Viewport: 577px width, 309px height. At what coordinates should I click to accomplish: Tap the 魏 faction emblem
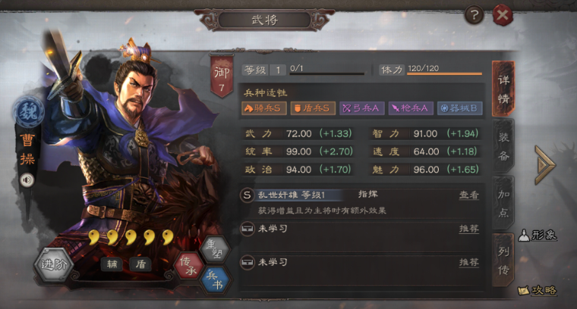coord(29,111)
